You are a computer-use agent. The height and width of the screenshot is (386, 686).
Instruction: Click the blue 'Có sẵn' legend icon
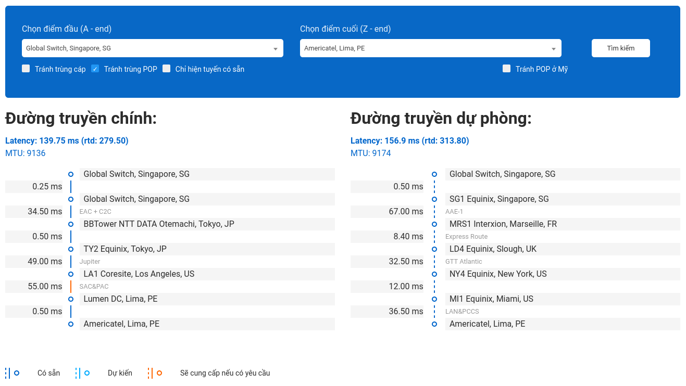[16, 373]
